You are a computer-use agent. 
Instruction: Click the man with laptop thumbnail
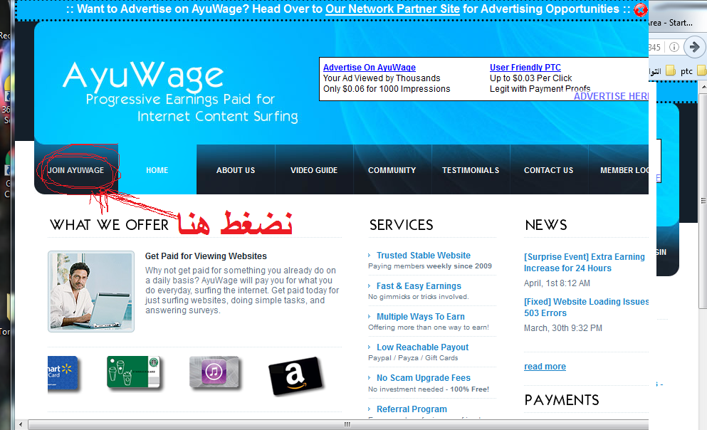[91, 291]
